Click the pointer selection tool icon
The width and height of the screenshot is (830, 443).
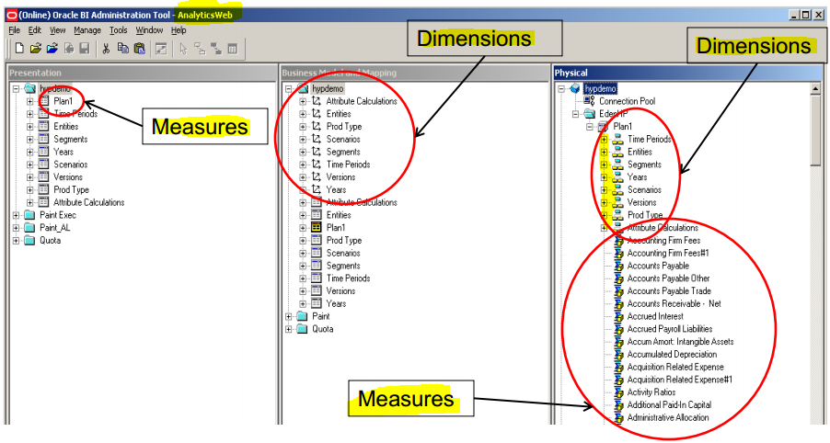pos(183,49)
